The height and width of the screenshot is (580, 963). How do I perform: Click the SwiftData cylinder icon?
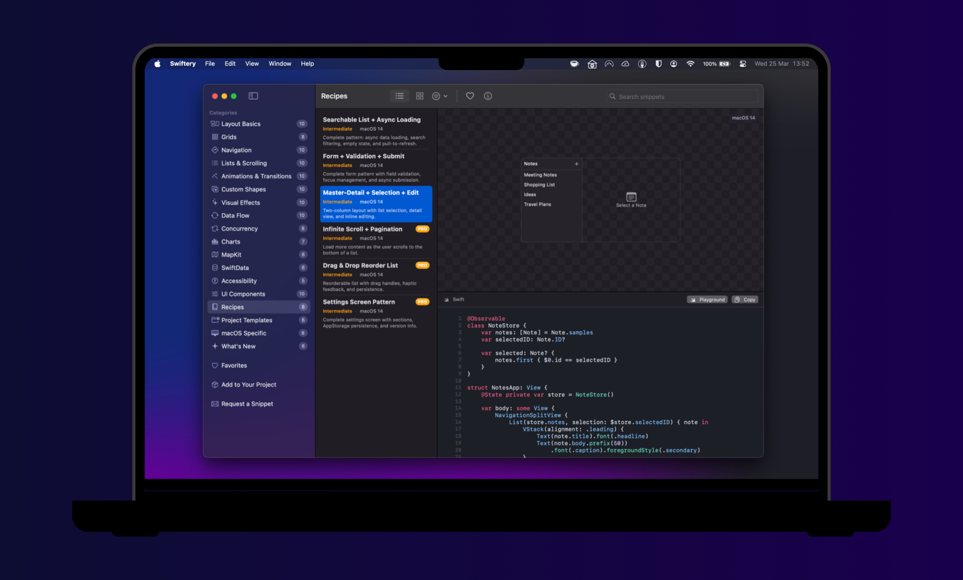(215, 268)
